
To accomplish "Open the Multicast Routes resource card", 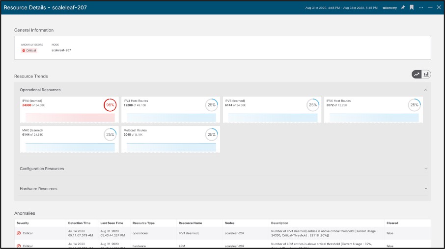I will tap(170, 139).
